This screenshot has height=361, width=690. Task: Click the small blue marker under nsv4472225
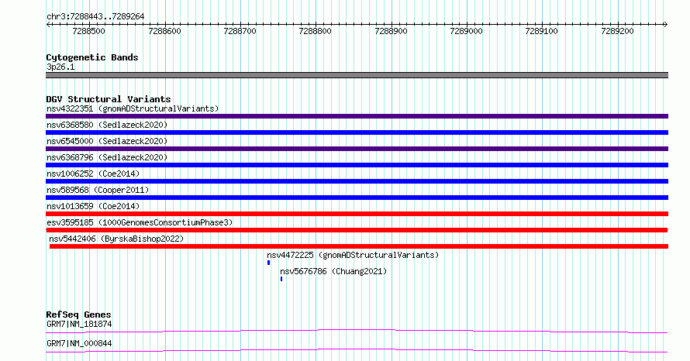[268, 263]
